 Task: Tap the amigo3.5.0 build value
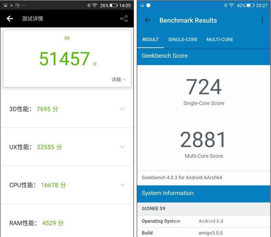(210, 233)
